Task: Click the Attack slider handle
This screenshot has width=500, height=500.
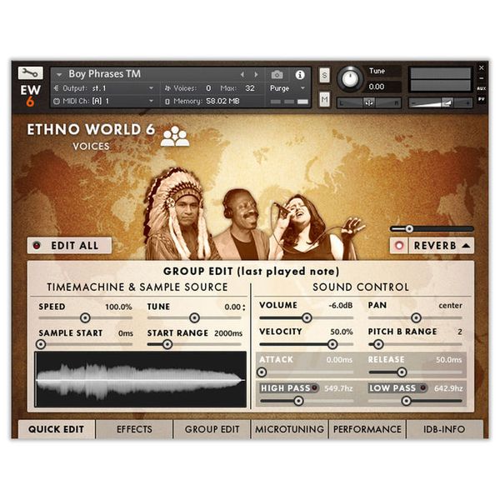Action: [x=262, y=372]
